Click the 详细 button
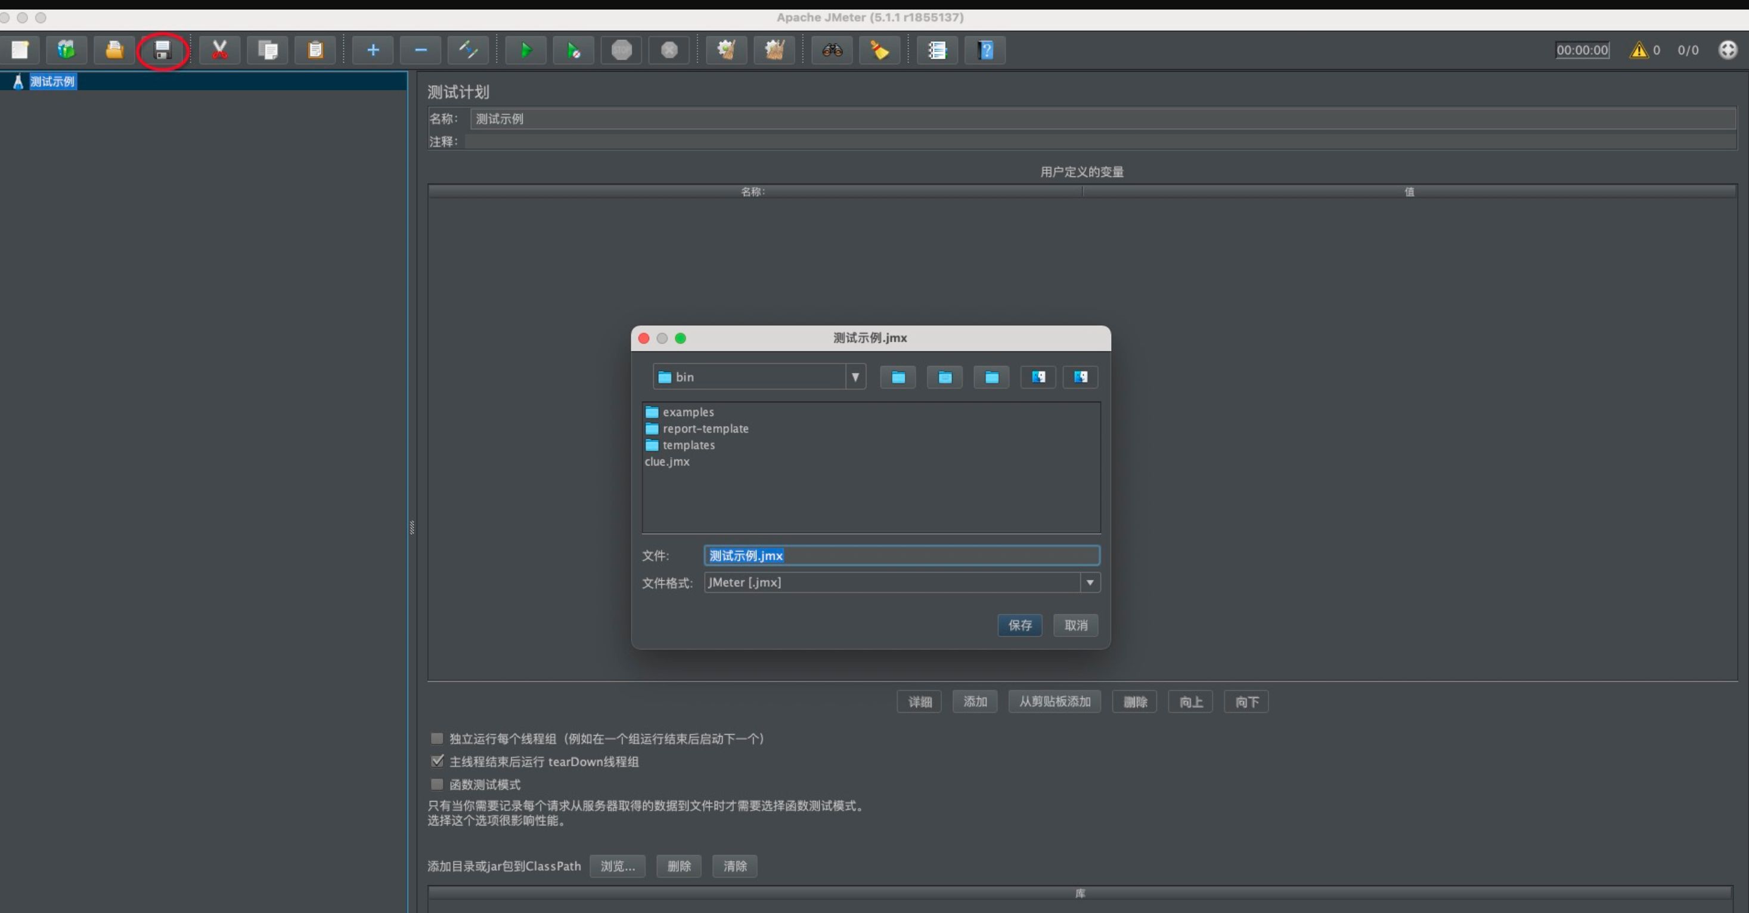Viewport: 1749px width, 913px height. pyautogui.click(x=919, y=702)
